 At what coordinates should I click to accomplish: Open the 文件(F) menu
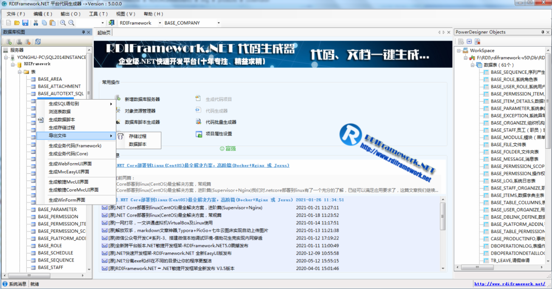16,14
